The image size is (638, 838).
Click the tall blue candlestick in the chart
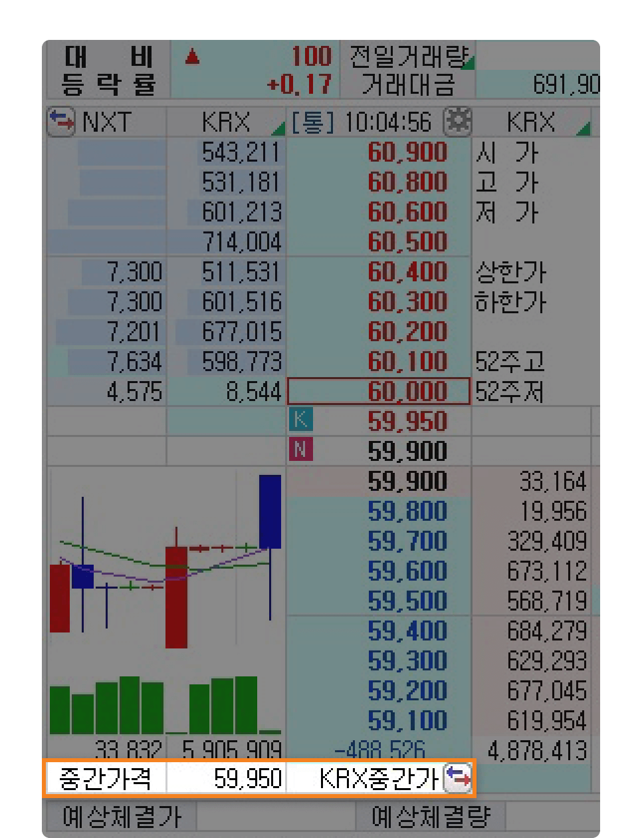270,511
